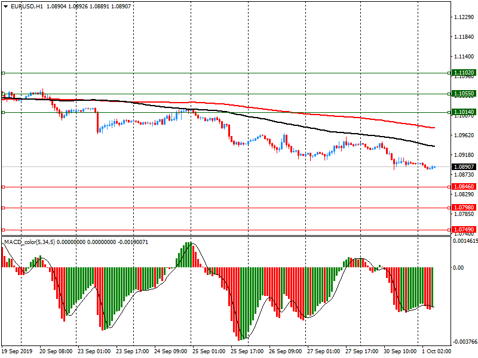Screen dimensions: 478x358
Task: Grab left handle of 1.10140 line
Action: 4,113
